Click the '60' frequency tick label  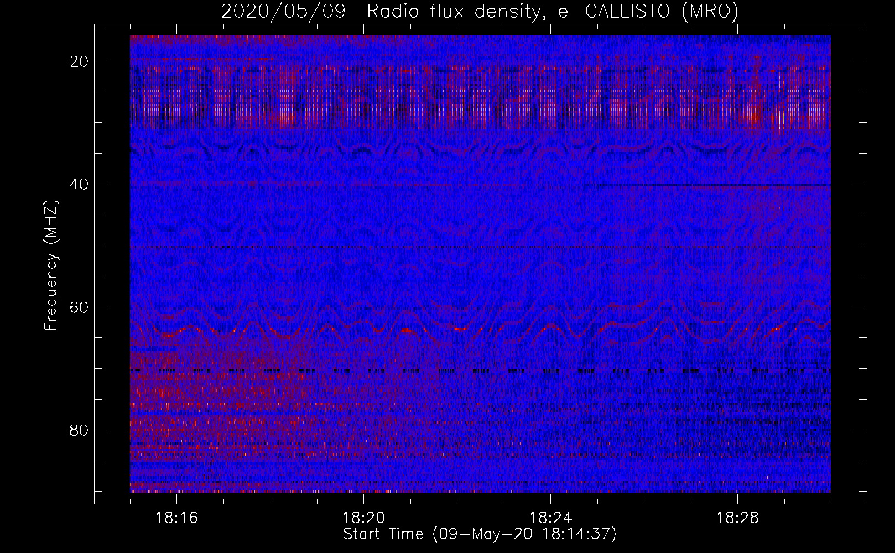[79, 307]
